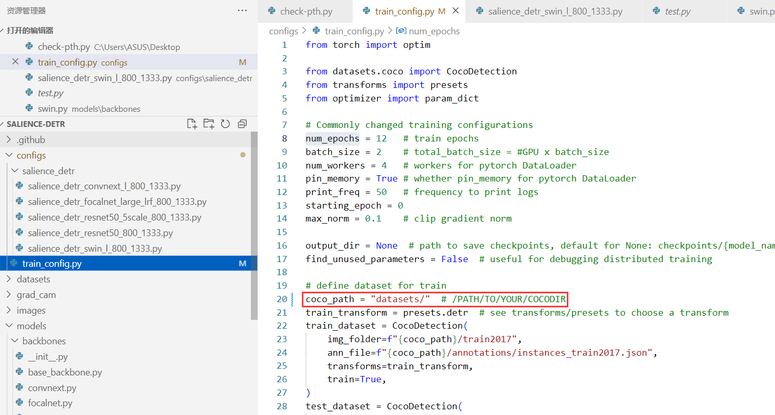Click output_dir None value
The width and height of the screenshot is (775, 415).
(x=387, y=245)
